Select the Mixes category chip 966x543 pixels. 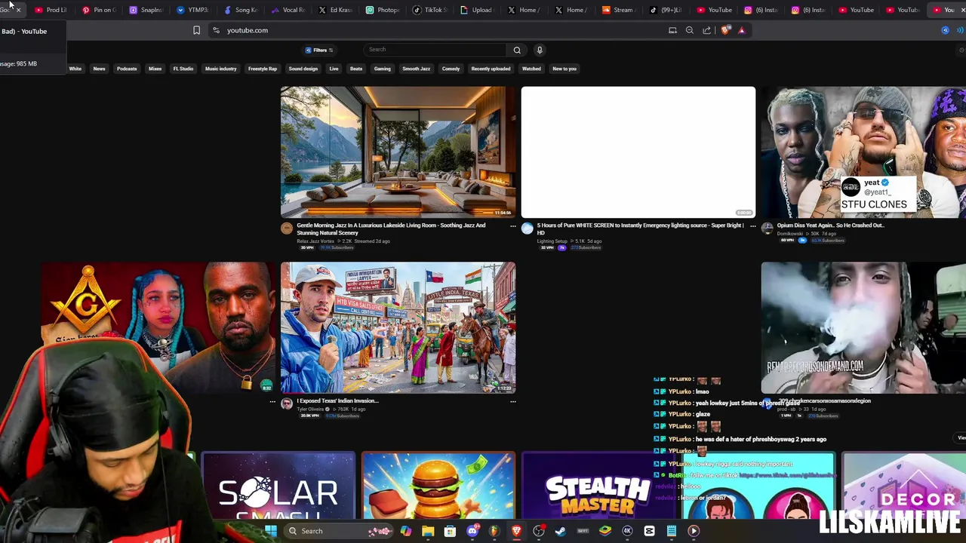point(155,69)
